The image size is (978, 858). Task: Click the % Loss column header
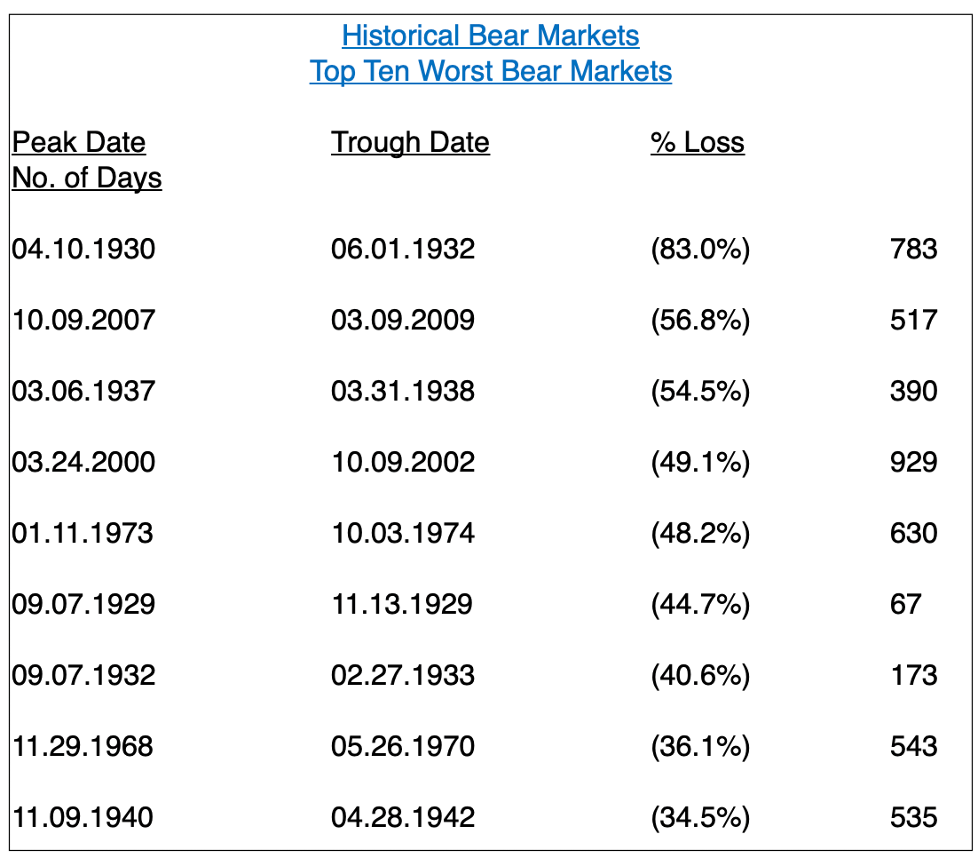click(698, 142)
